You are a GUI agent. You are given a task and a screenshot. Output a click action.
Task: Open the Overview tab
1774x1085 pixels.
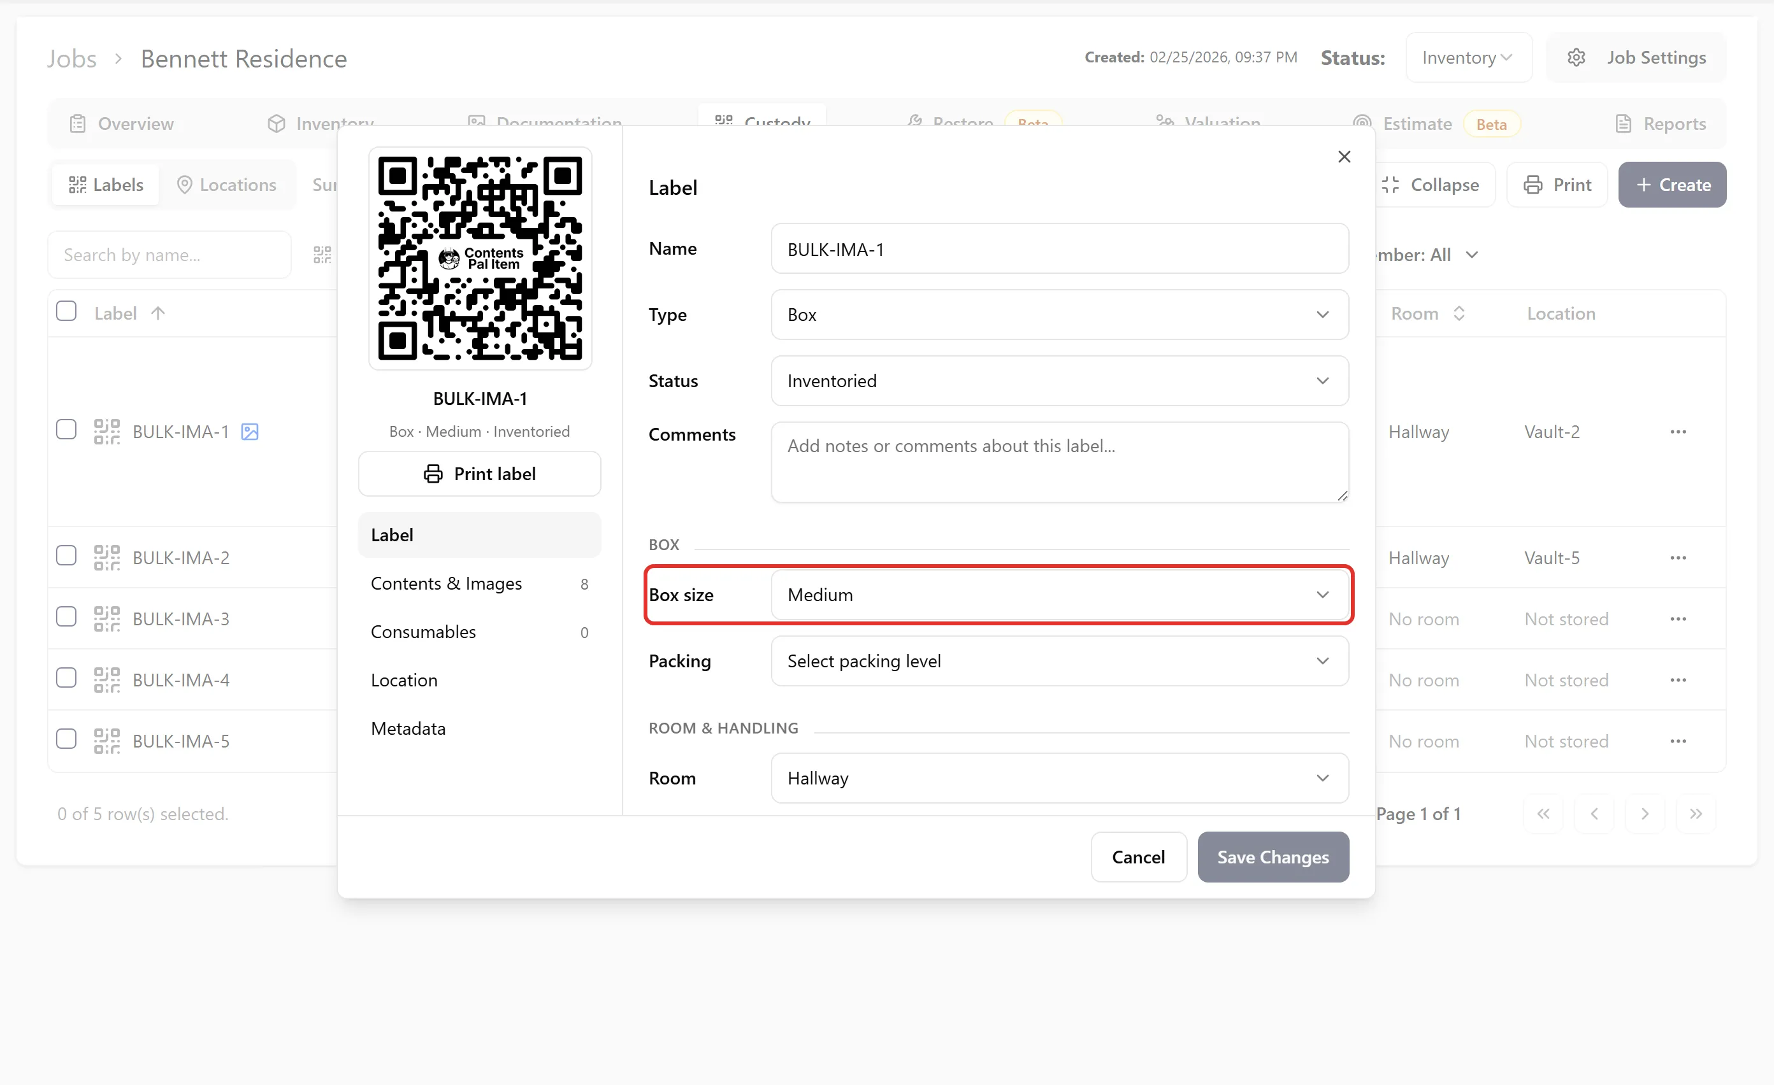click(122, 124)
